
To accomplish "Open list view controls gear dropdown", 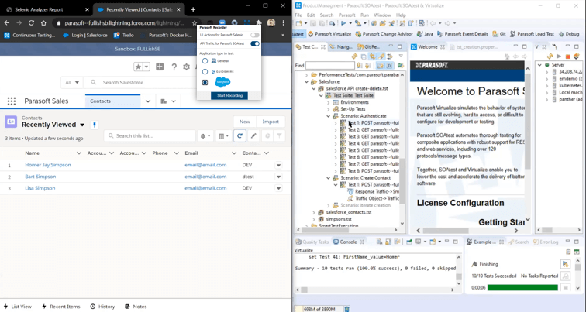I will point(205,135).
